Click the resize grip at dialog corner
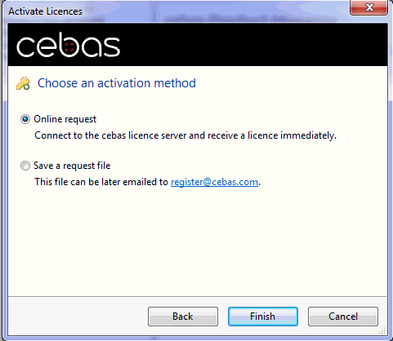This screenshot has height=341, width=393. pos(382,330)
